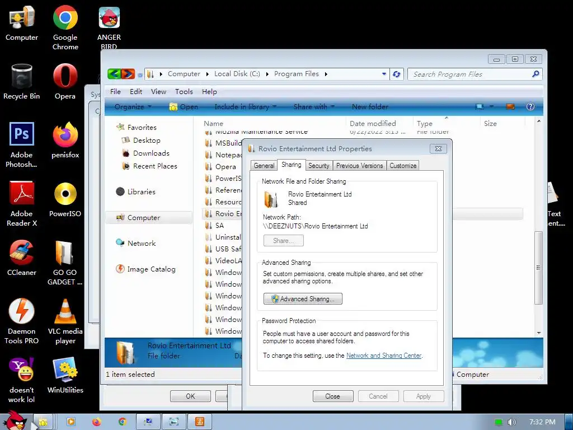Viewport: 573px width, 430px height.
Task: Switch to the Customize tab
Action: coord(403,166)
